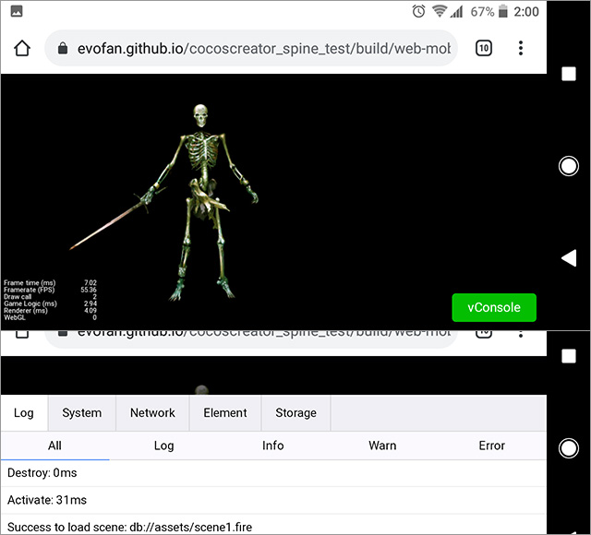Open the Chrome three-dot menu

pyautogui.click(x=521, y=48)
